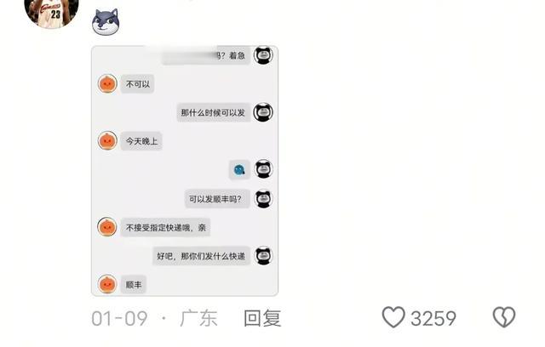Click the pumpkin avatar beside 不可以
545x347 pixels.
(107, 83)
